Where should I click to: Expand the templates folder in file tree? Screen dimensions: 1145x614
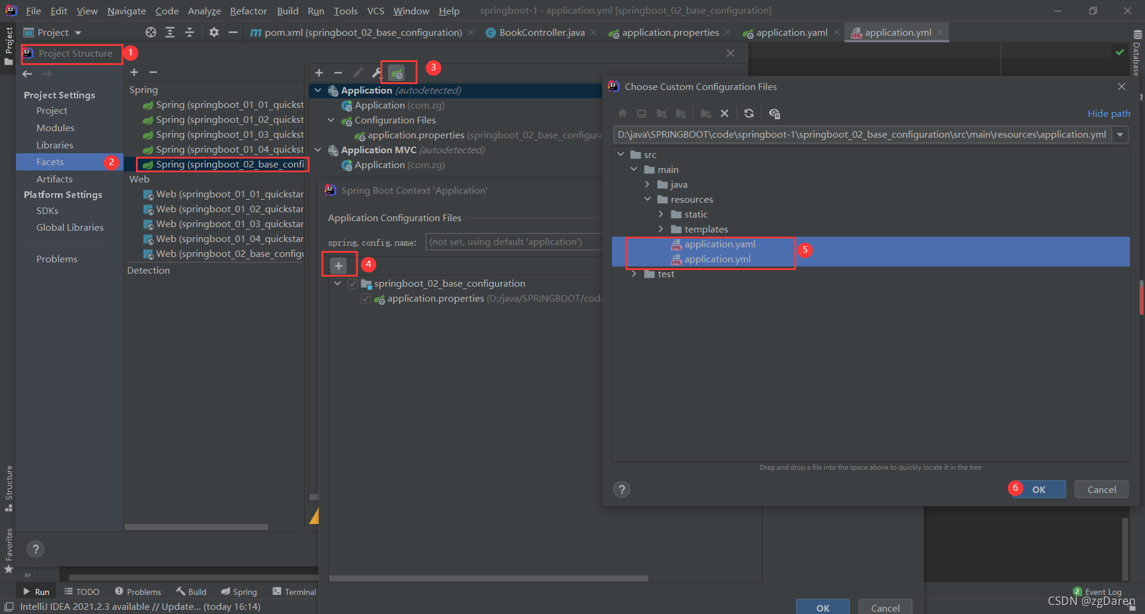pos(661,229)
